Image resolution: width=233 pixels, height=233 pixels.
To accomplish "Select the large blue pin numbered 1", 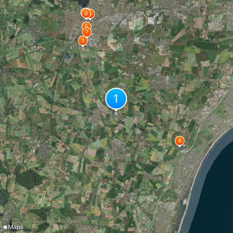I will [116, 98].
